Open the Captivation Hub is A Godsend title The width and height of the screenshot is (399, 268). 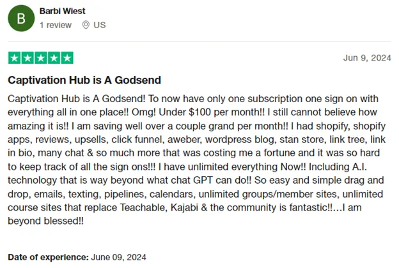[84, 80]
